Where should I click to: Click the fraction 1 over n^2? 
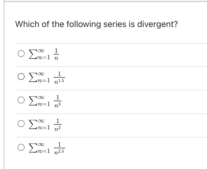(58, 125)
